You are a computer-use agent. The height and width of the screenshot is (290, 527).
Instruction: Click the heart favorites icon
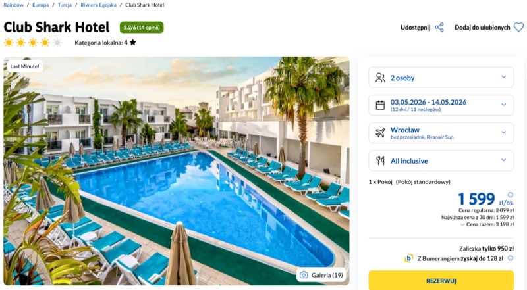[x=518, y=27]
